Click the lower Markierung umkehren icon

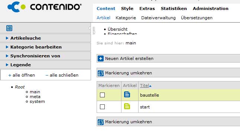[x=101, y=122]
